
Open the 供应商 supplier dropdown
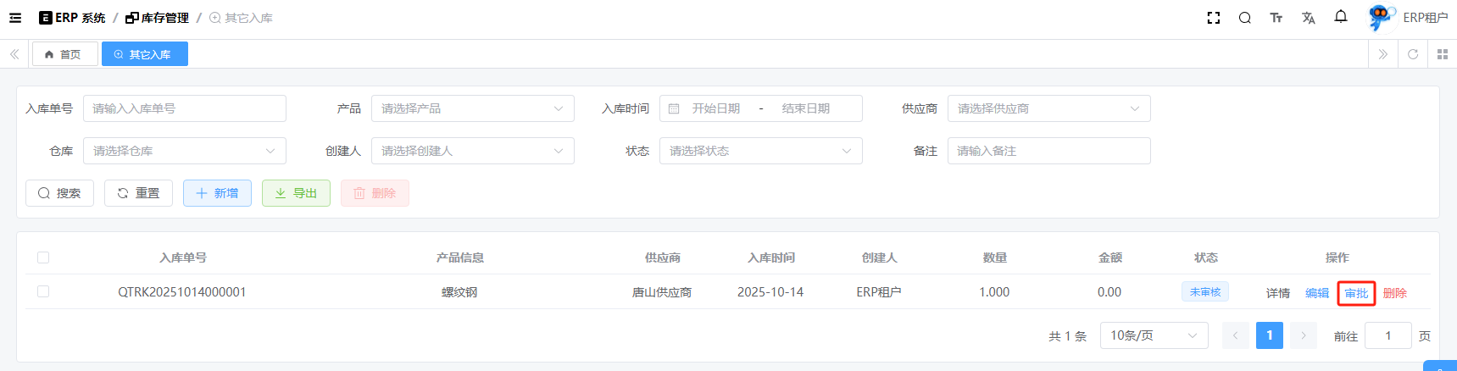coord(1048,108)
